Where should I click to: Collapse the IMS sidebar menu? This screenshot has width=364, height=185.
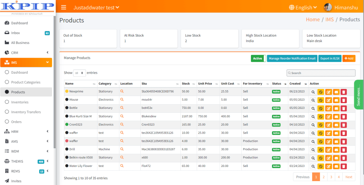pos(26,62)
